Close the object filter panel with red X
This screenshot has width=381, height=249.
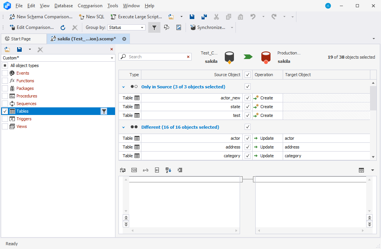coord(112,49)
